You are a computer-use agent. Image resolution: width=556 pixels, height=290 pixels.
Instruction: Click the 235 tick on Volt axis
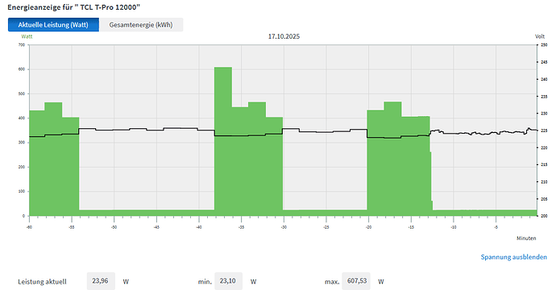click(x=544, y=97)
